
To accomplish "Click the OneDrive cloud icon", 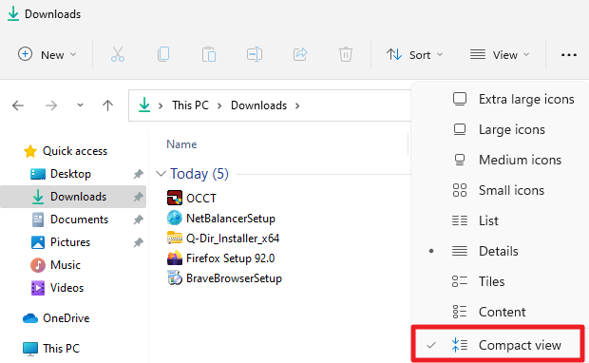I will (x=30, y=318).
